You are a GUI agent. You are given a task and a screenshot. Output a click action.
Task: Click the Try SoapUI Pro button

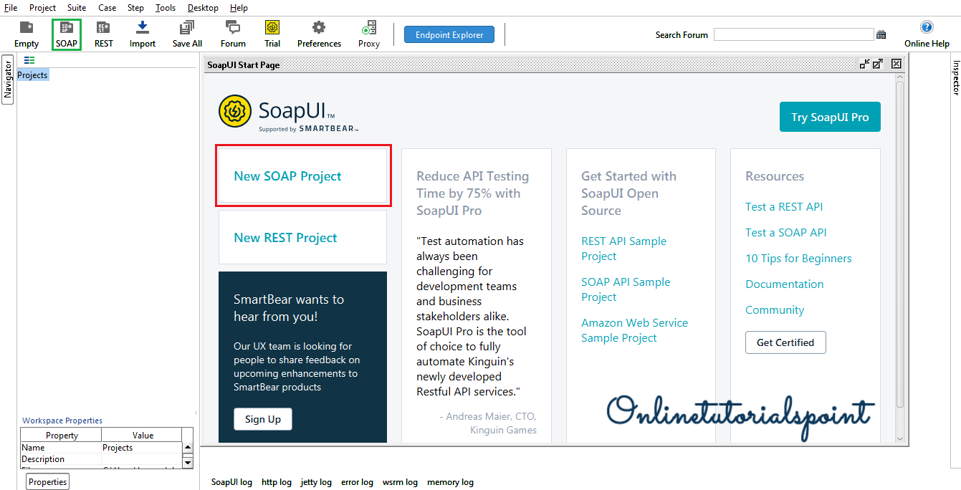tap(830, 117)
